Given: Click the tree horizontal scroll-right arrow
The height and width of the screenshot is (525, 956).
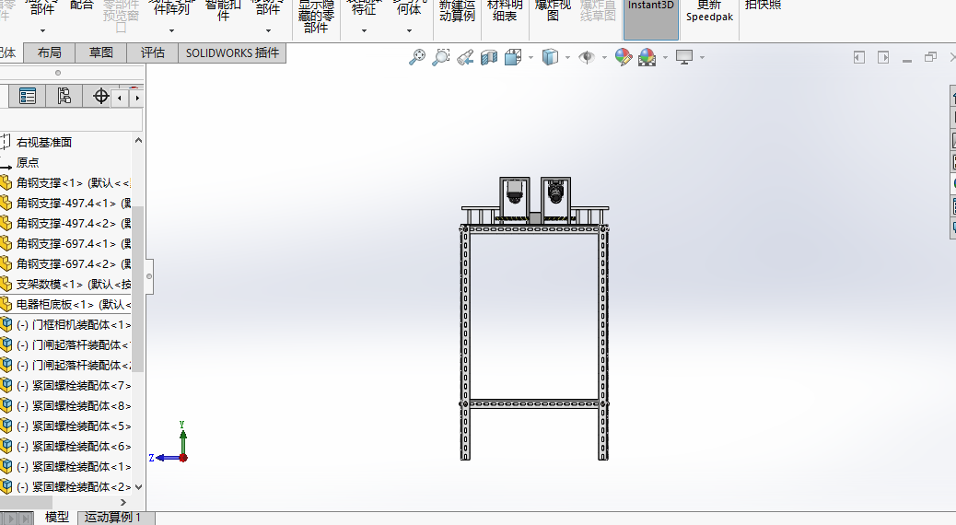Looking at the screenshot, I should click(x=123, y=503).
